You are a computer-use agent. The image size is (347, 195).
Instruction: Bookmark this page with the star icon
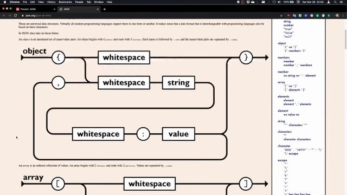coord(281,16)
